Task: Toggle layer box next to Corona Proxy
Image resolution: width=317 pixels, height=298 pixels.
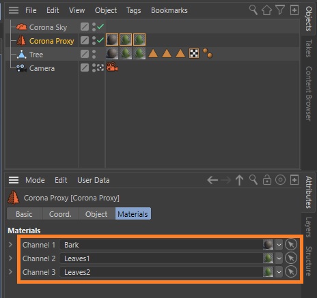Action: tap(85, 41)
